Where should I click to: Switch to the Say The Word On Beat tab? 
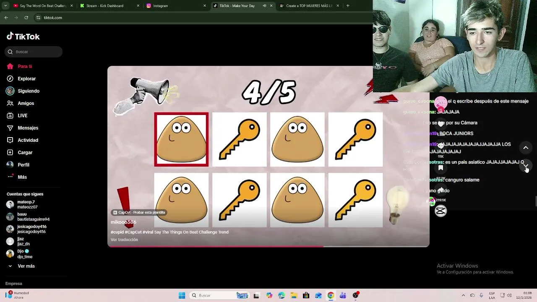43,6
